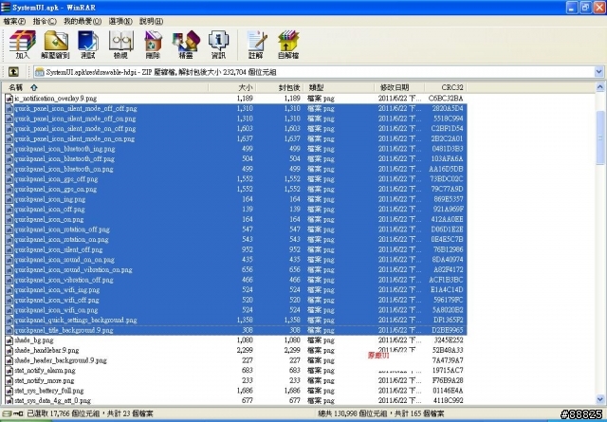Select quickpanel_icon_wifi_off.png row
Viewport: 607px width, 422px height.
click(x=236, y=300)
